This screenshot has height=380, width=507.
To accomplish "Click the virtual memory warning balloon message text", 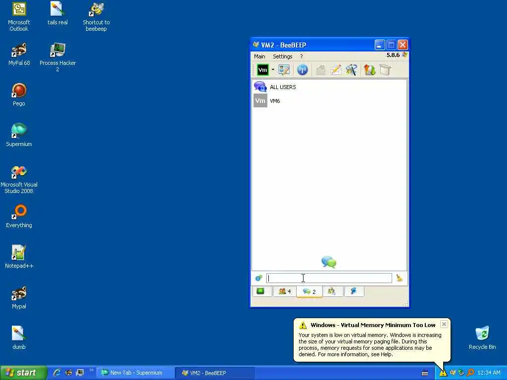I will point(370,344).
